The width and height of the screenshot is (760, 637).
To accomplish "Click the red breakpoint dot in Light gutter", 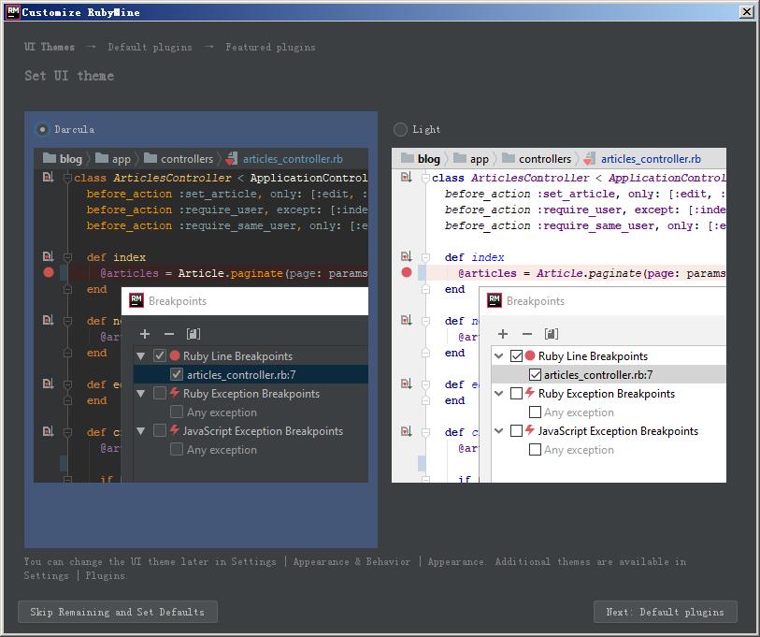I will pyautogui.click(x=407, y=272).
